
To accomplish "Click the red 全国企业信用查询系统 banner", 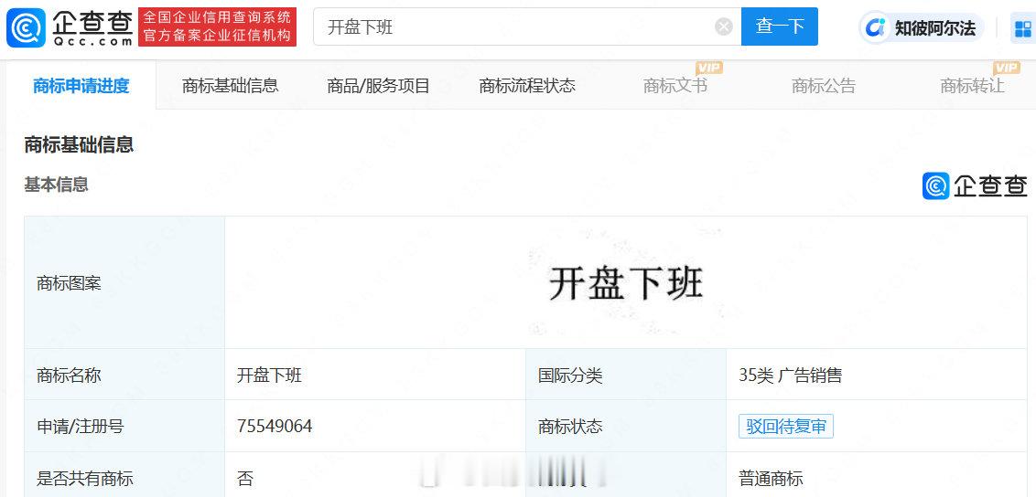I will pyautogui.click(x=217, y=27).
